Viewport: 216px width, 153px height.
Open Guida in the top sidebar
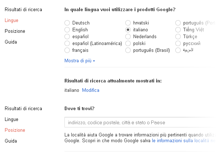(x=11, y=42)
